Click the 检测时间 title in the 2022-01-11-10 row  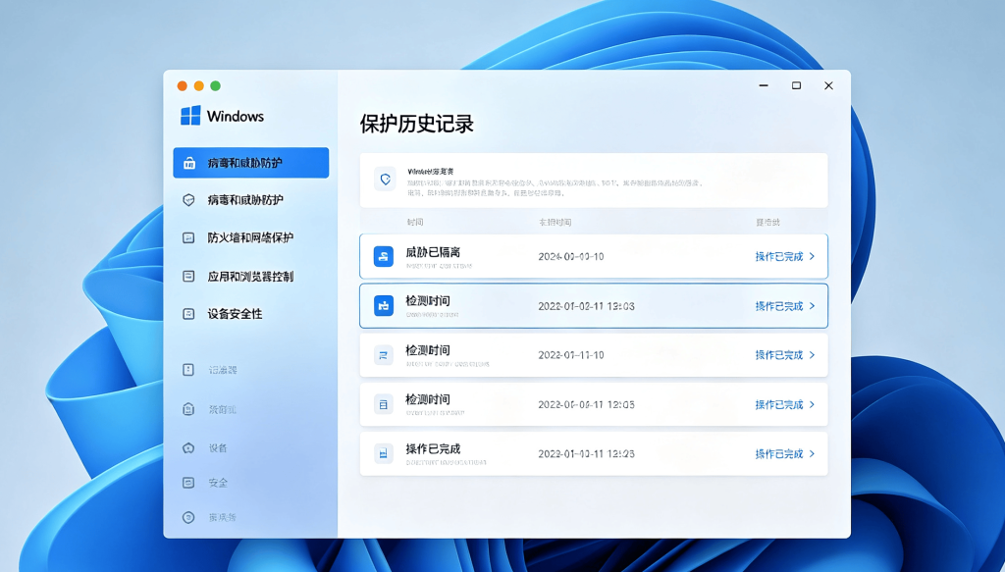tap(428, 350)
